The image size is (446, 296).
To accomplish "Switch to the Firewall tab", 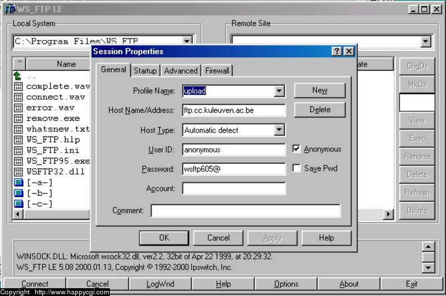I will (x=217, y=71).
